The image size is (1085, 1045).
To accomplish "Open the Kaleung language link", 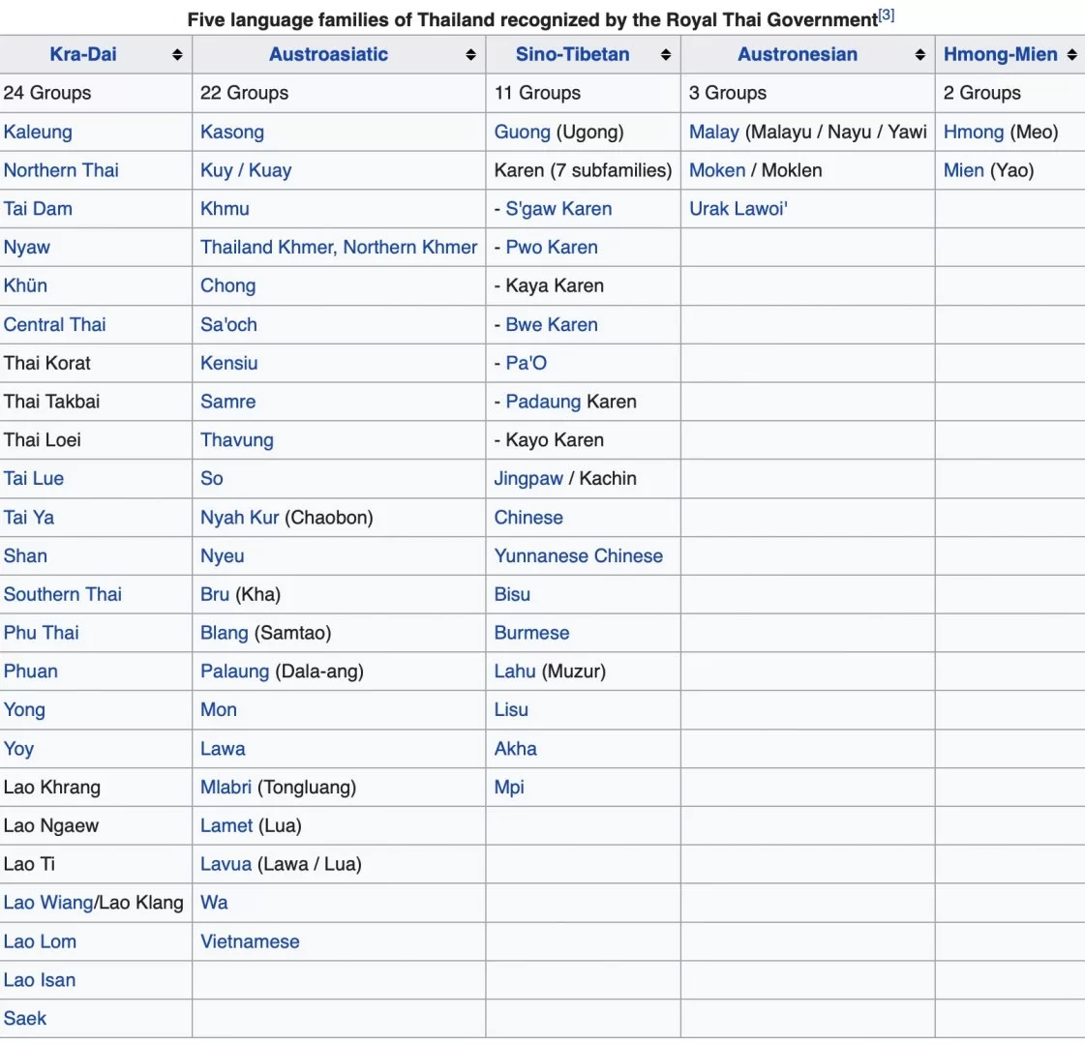I will click(x=38, y=133).
